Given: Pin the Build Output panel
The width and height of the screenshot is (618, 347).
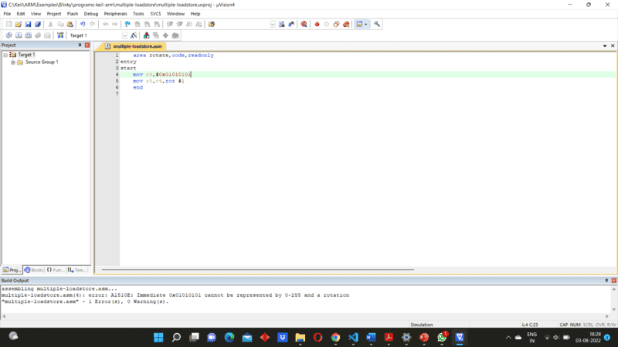Looking at the screenshot, I should coord(606,281).
